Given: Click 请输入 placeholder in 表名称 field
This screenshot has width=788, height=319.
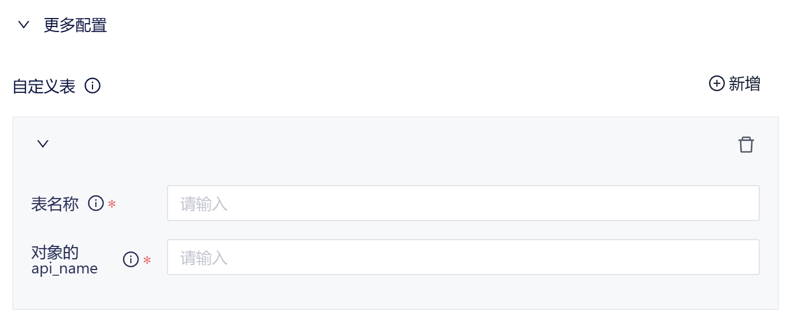Looking at the screenshot, I should point(204,204).
